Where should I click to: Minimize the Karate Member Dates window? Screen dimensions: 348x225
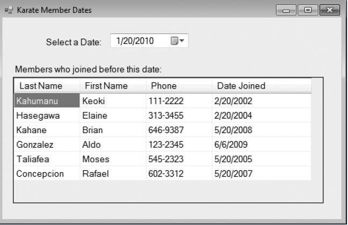(x=286, y=10)
